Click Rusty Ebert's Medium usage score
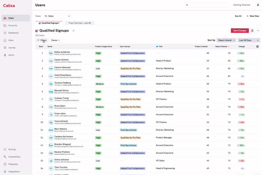The width and height of the screenshot is (262, 175). coord(100,107)
